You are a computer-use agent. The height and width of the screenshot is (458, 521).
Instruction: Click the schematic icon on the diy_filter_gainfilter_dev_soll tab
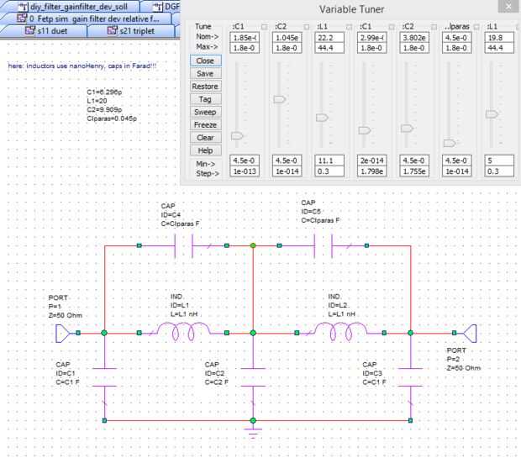23,7
